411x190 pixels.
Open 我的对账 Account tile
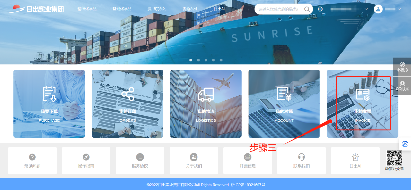284,104
